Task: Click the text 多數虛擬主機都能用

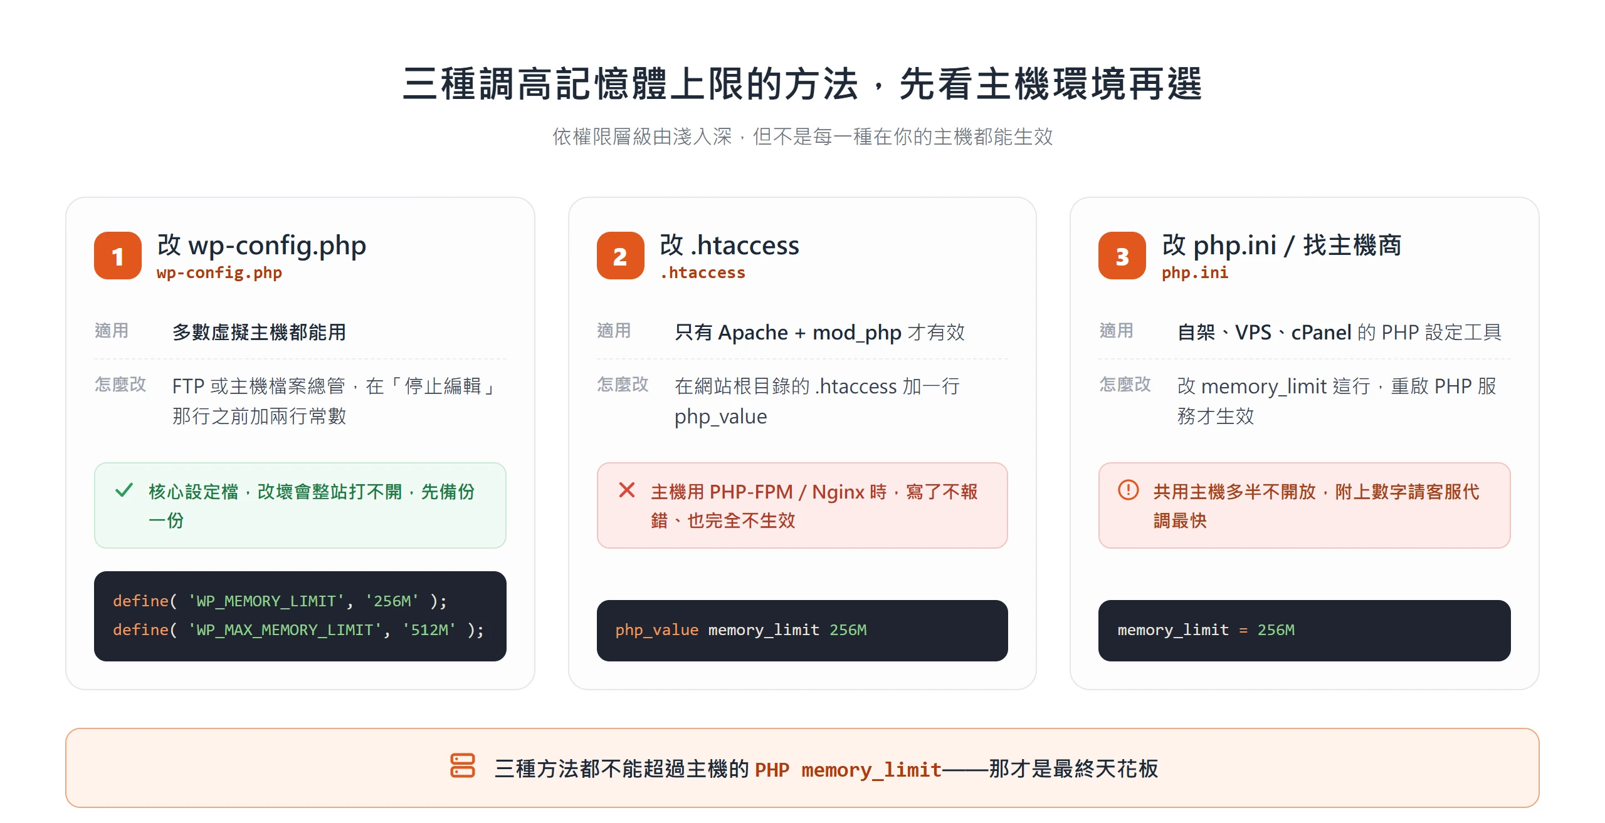Action: (259, 332)
